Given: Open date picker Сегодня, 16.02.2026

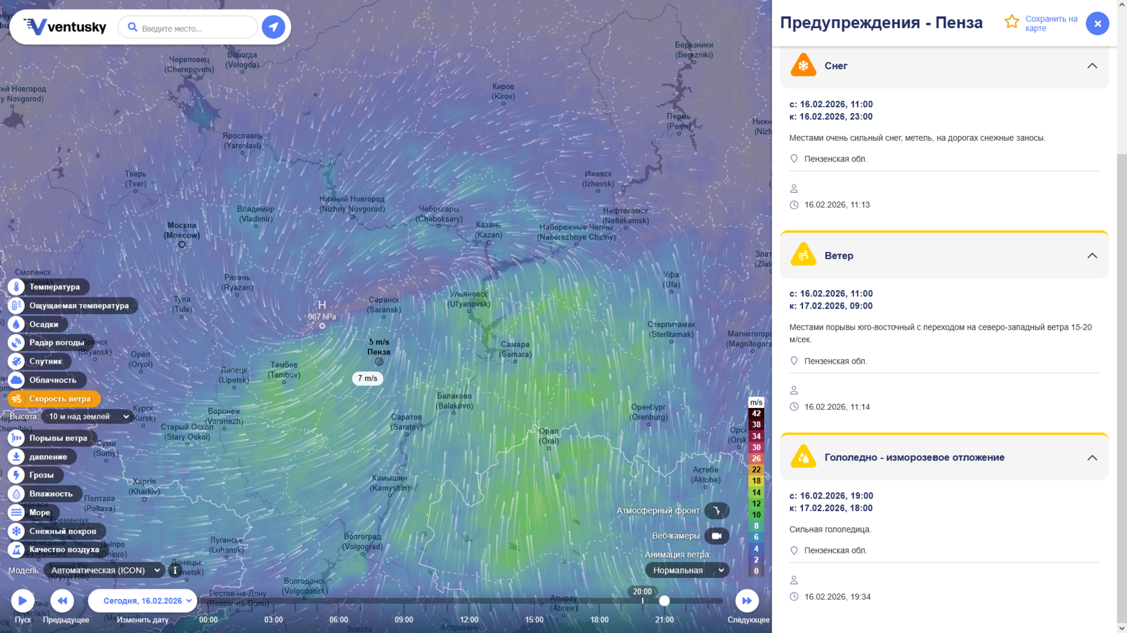Looking at the screenshot, I should point(142,601).
